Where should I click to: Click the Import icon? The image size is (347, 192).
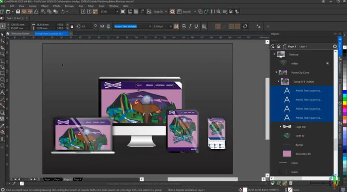click(x=83, y=12)
